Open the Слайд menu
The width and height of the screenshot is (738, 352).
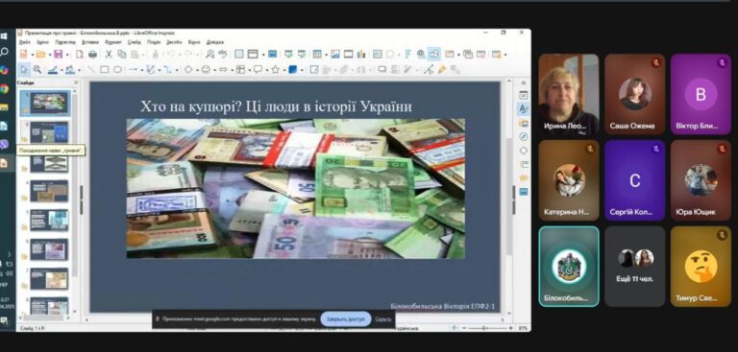135,42
